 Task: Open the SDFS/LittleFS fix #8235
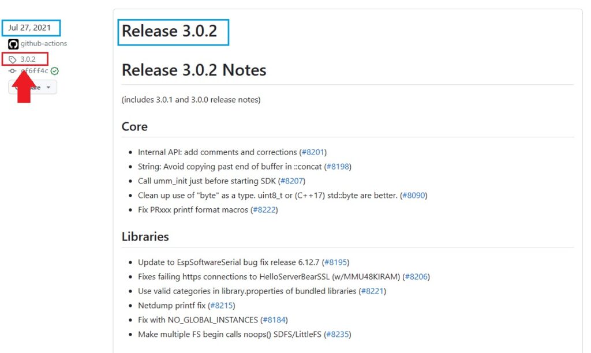pos(339,334)
